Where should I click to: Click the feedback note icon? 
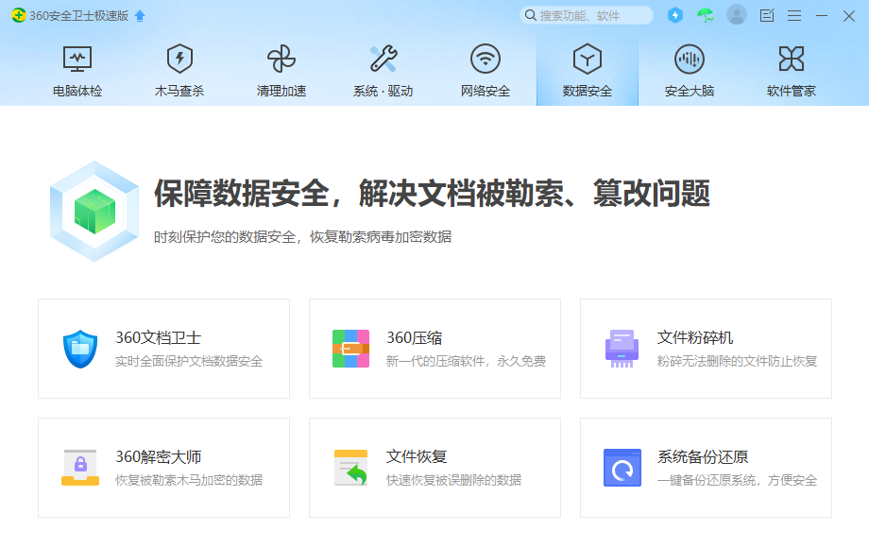tap(767, 15)
